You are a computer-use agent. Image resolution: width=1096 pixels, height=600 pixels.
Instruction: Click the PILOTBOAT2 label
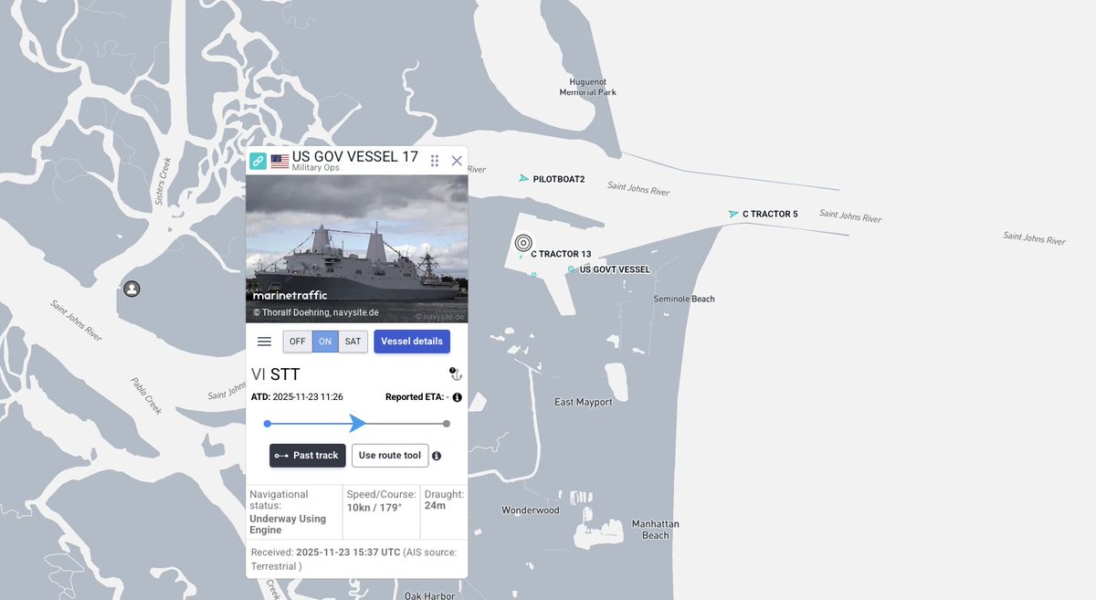[x=559, y=179]
